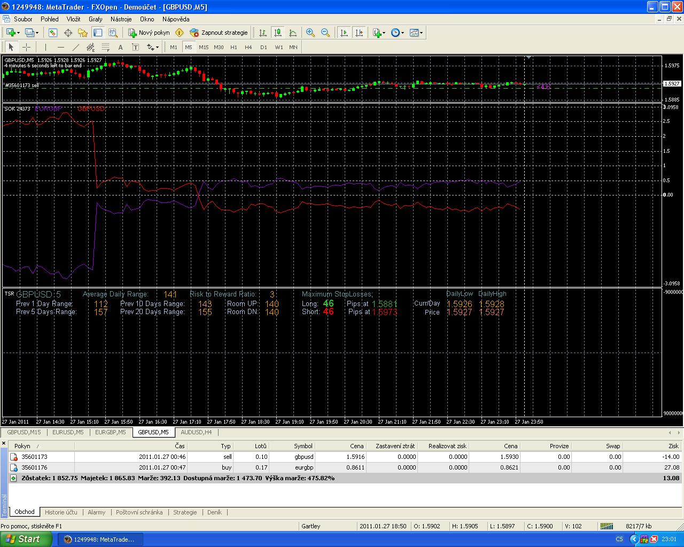Select the equidistant channel tool
The height and width of the screenshot is (547, 684).
[x=90, y=47]
